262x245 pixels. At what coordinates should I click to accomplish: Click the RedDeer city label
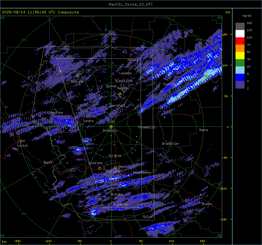click(x=123, y=88)
